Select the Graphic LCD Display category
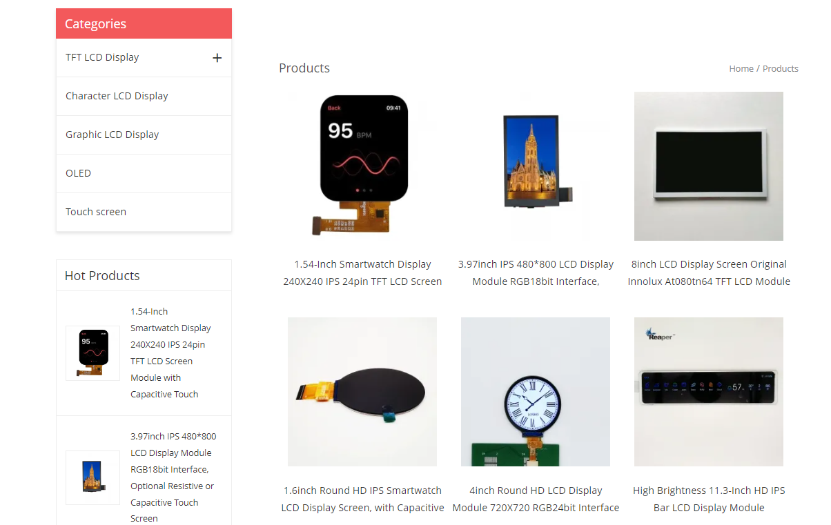The width and height of the screenshot is (831, 525). click(x=112, y=135)
